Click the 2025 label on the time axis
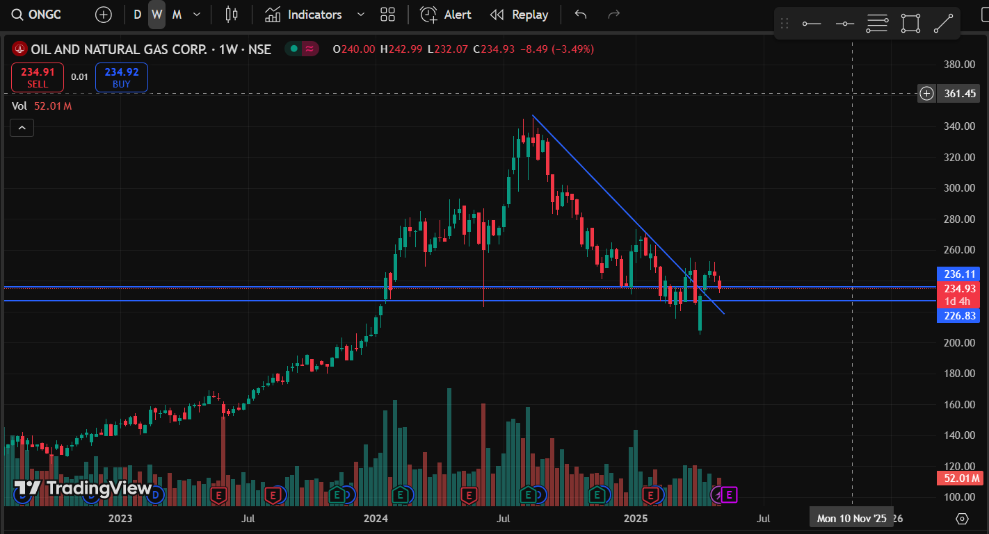 point(636,519)
